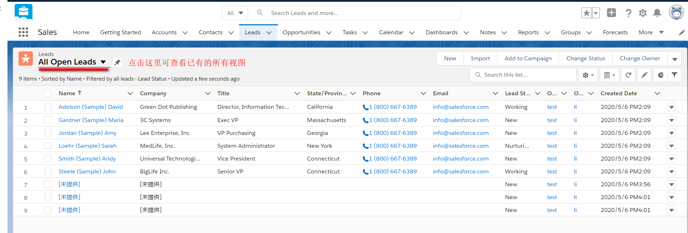The width and height of the screenshot is (688, 233).
Task: Expand the Accounts tab chevron
Action: tap(185, 32)
